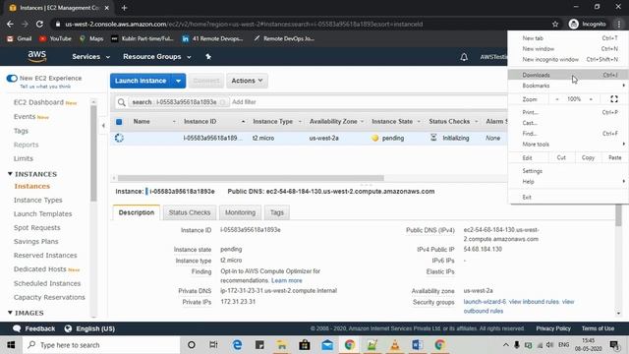Viewport: 629px width, 354px height.
Task: Open Cortana circle in taskbar
Action: click(x=192, y=345)
